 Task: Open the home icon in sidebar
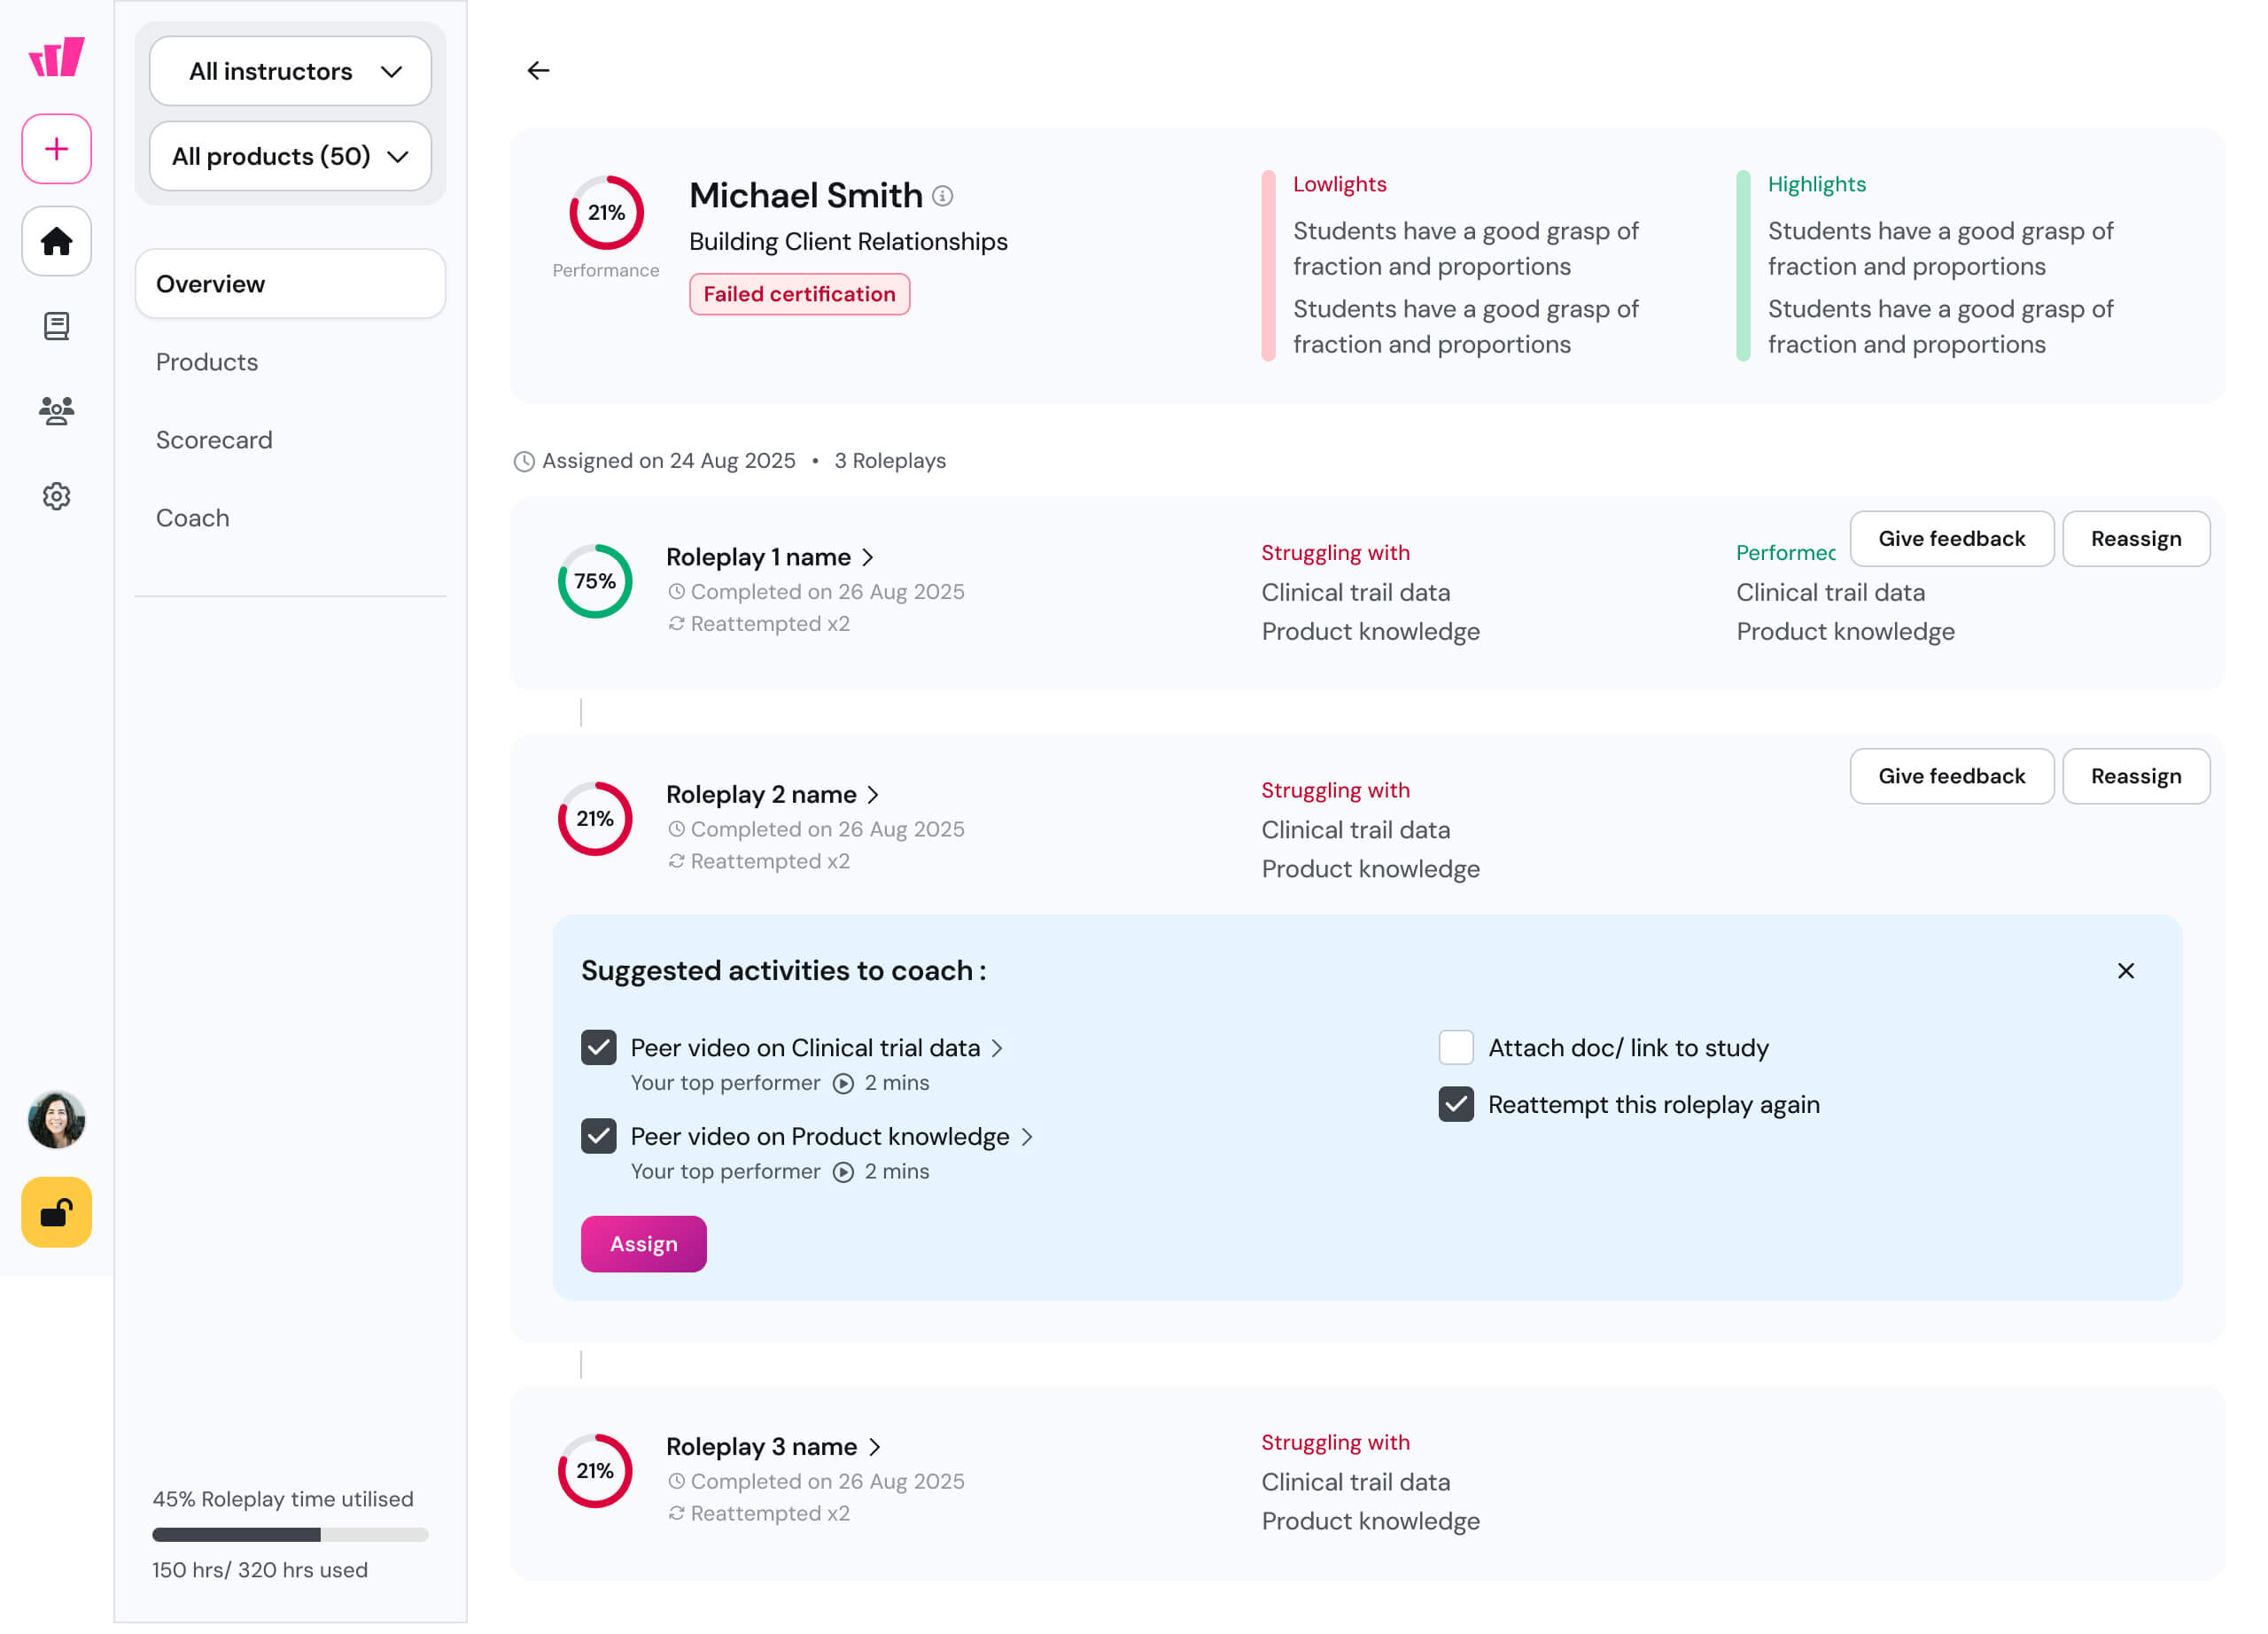coord(57,241)
